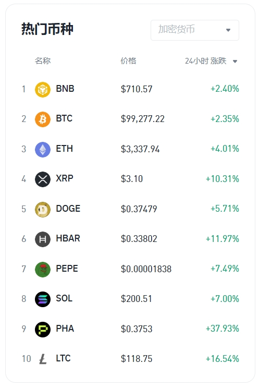The image size is (259, 388).
Task: Select the Ethereum ETH diamond icon
Action: pyautogui.click(x=43, y=150)
